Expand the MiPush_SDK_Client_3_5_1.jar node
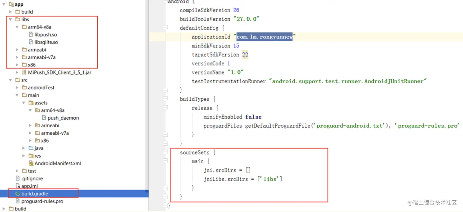Screen dimensions: 463x212 (17, 73)
